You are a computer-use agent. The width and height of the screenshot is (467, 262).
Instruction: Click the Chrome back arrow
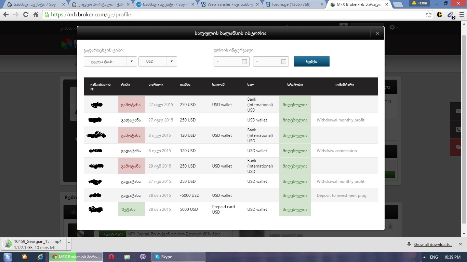6,15
